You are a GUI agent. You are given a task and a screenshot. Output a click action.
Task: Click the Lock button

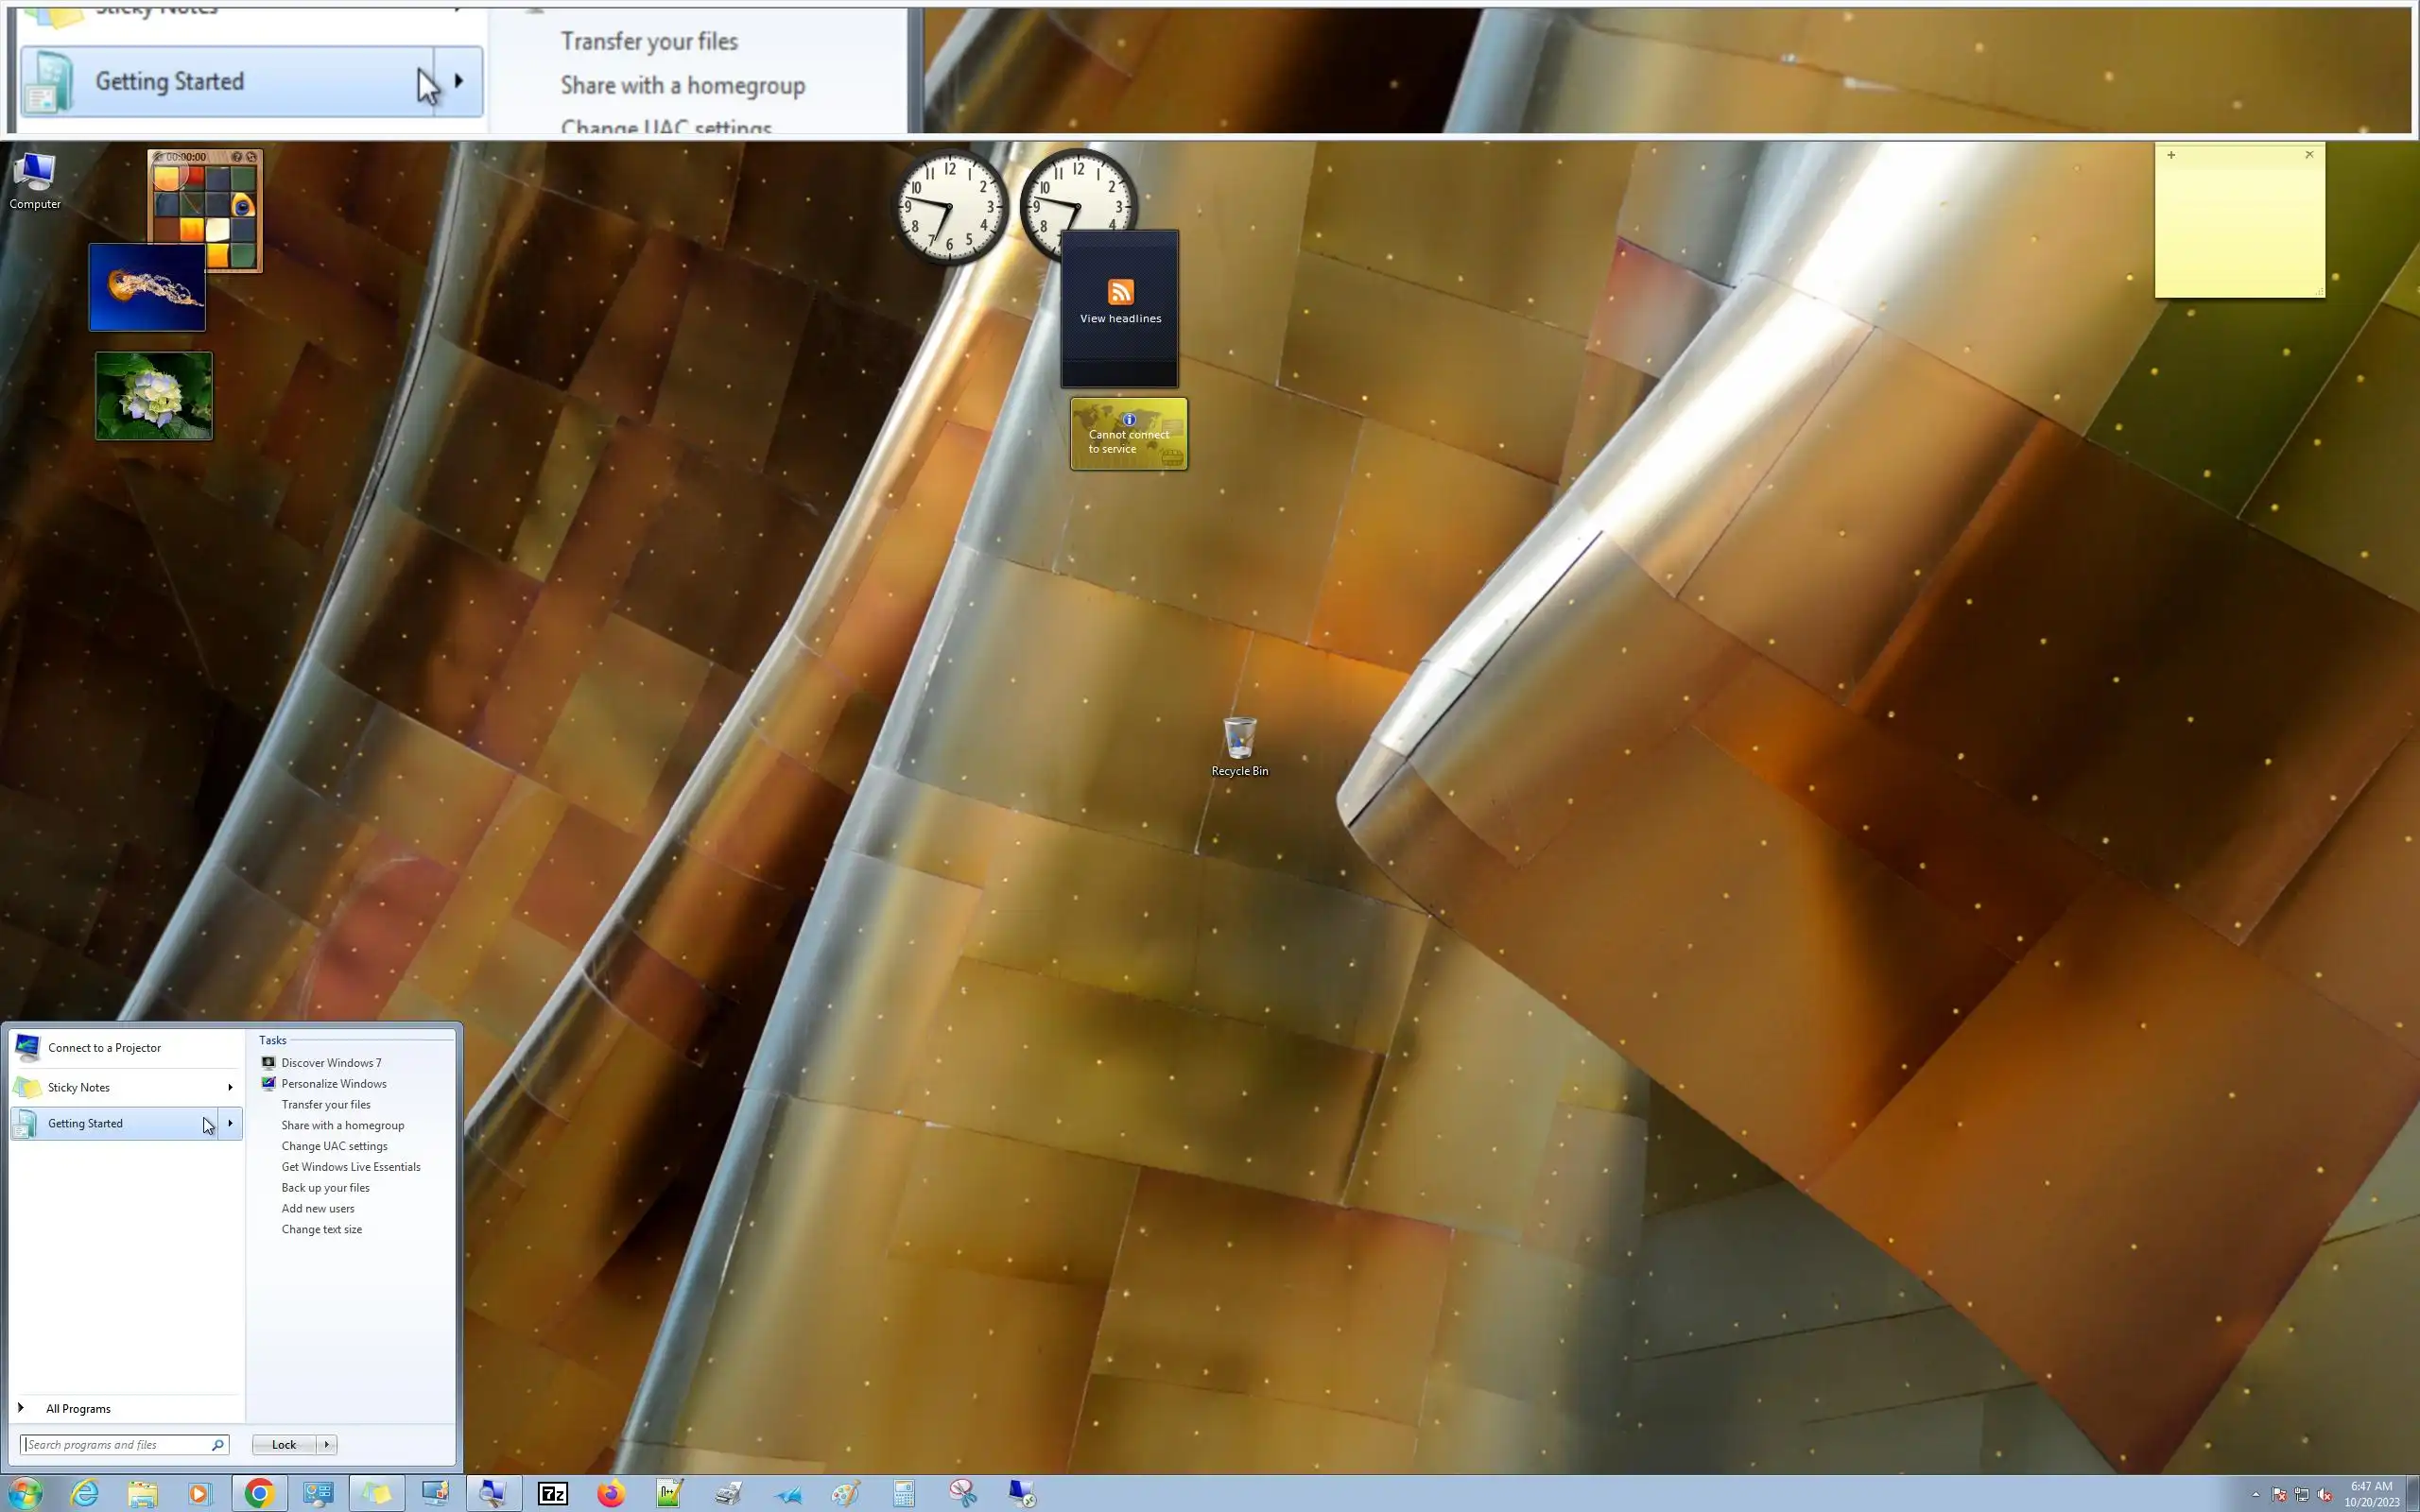[284, 1444]
